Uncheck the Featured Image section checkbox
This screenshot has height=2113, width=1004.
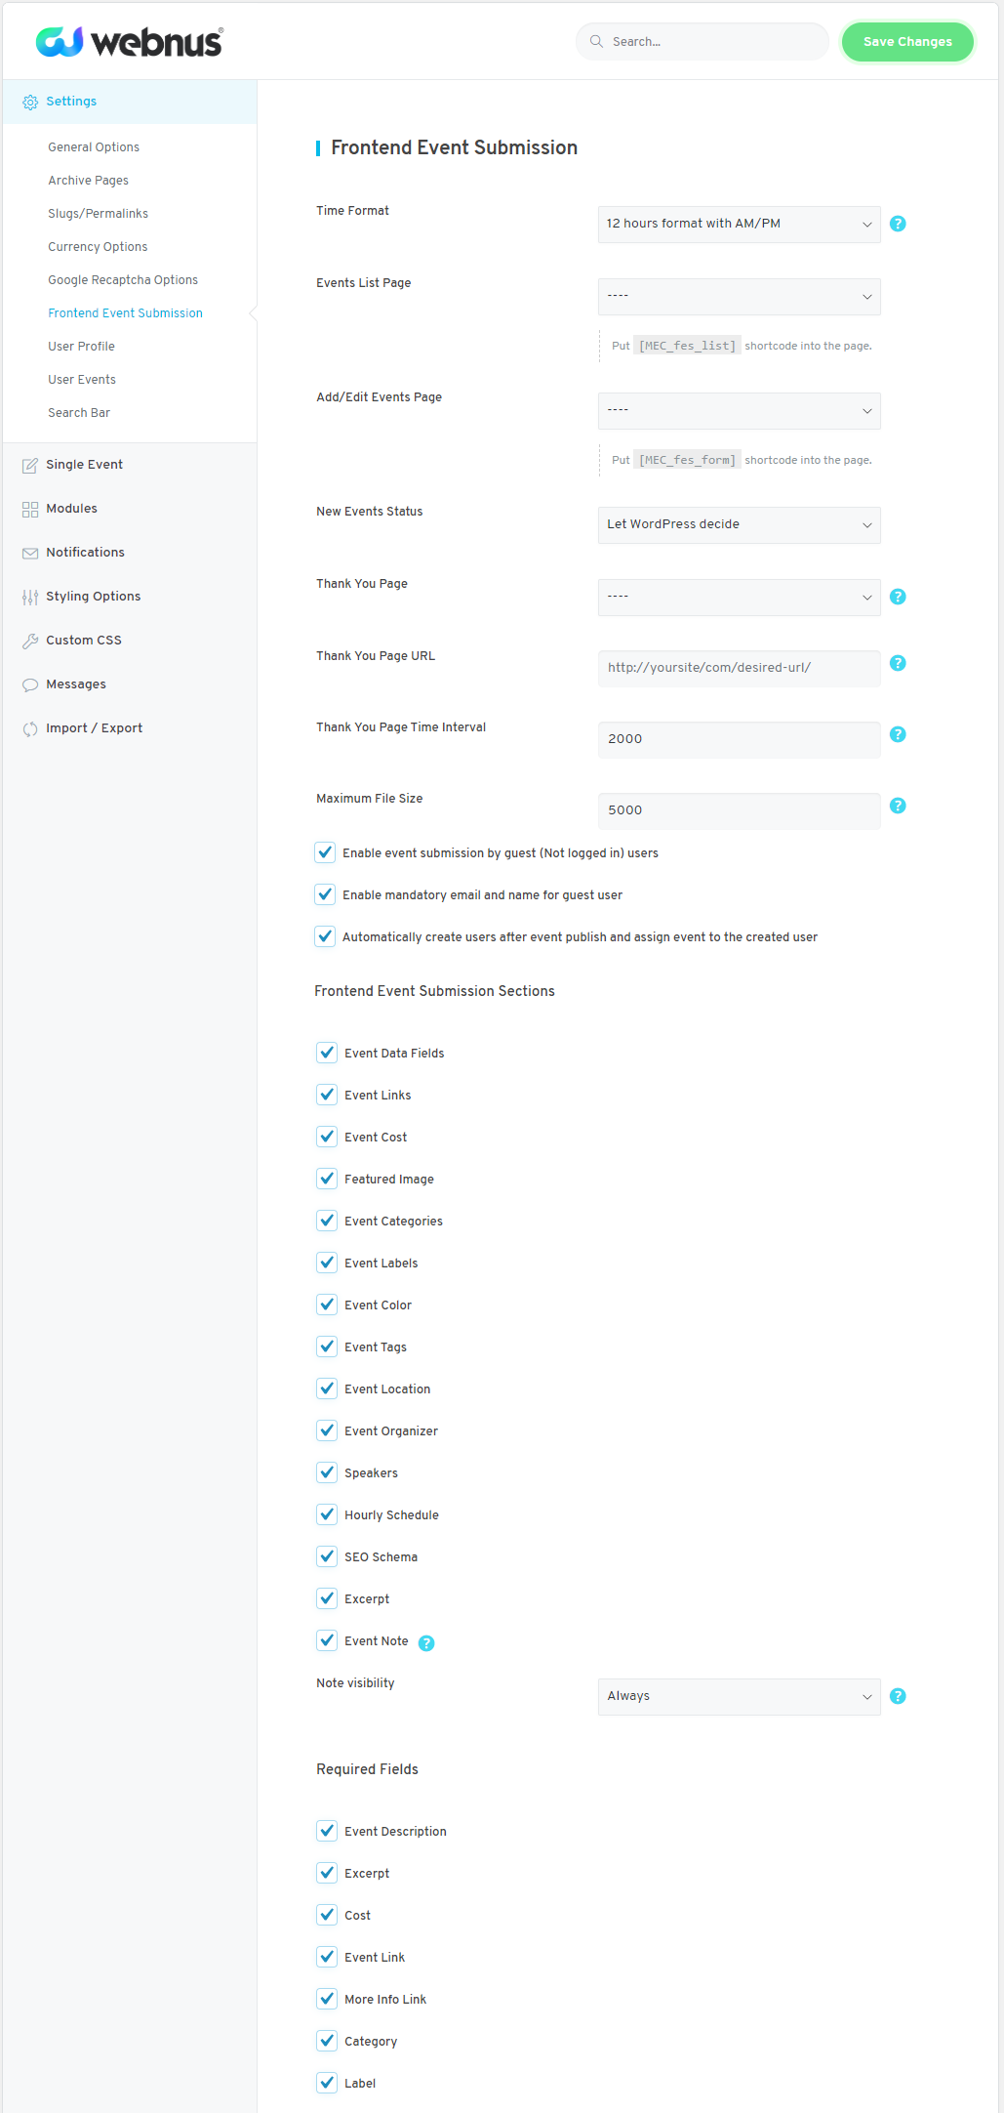327,1179
